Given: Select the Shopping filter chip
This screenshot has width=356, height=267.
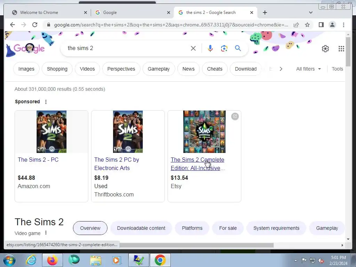Looking at the screenshot, I should tap(57, 69).
